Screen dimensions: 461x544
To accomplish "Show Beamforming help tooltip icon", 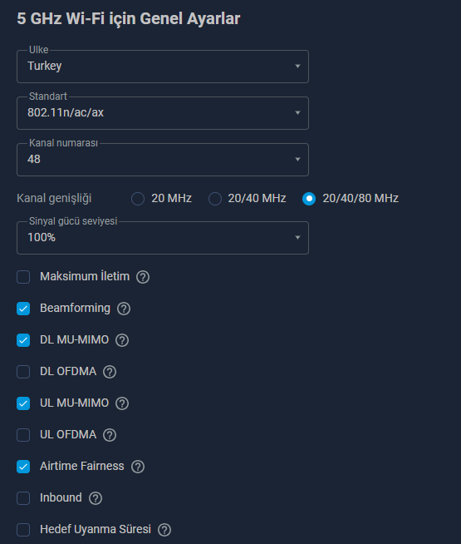I will pos(124,309).
